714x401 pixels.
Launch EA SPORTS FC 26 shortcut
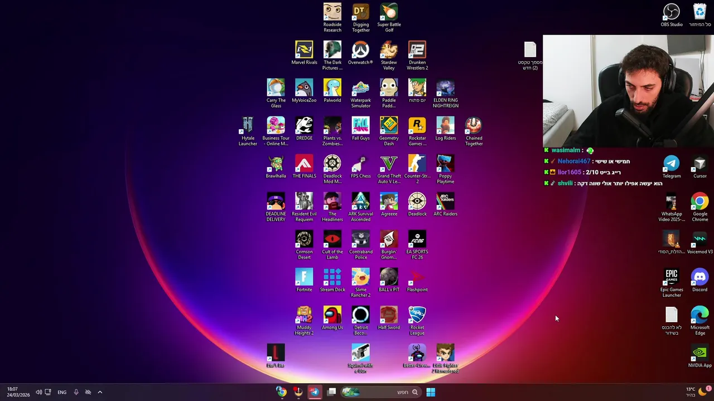click(x=417, y=245)
